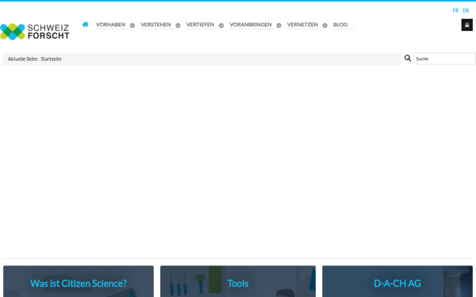Image resolution: width=476 pixels, height=297 pixels.
Task: Open the Vertiefen menu item
Action: tap(201, 25)
